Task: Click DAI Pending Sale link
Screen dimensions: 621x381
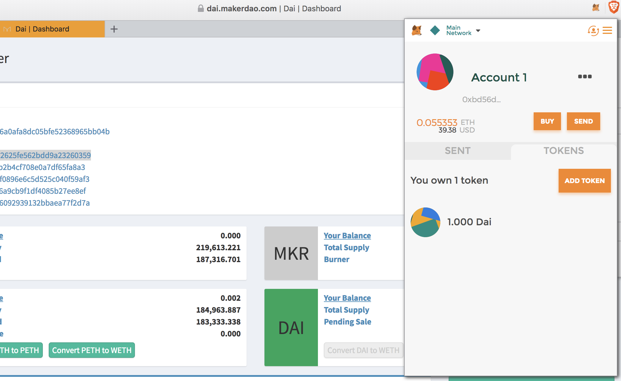Action: [348, 322]
